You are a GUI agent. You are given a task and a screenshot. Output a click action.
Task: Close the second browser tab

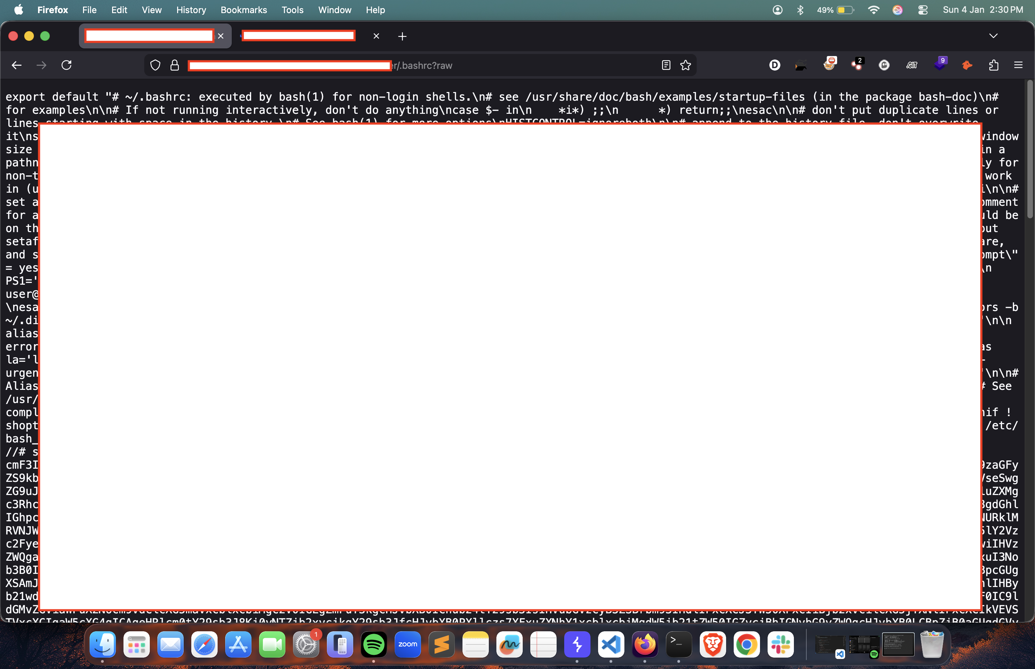376,36
